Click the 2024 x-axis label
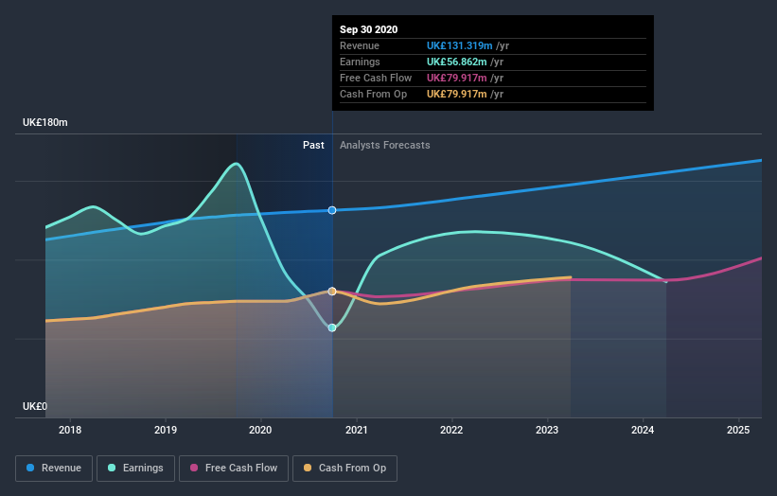Viewport: 777px width, 496px height. [x=643, y=430]
